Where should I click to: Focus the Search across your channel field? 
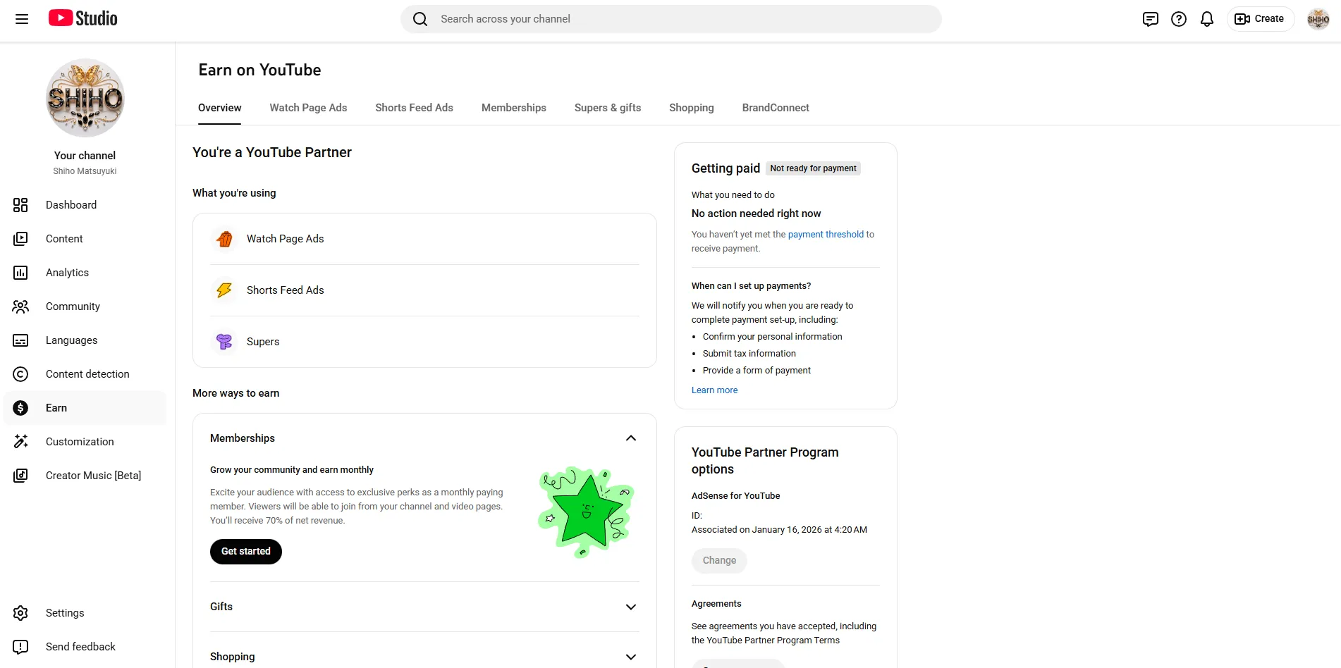pyautogui.click(x=670, y=19)
